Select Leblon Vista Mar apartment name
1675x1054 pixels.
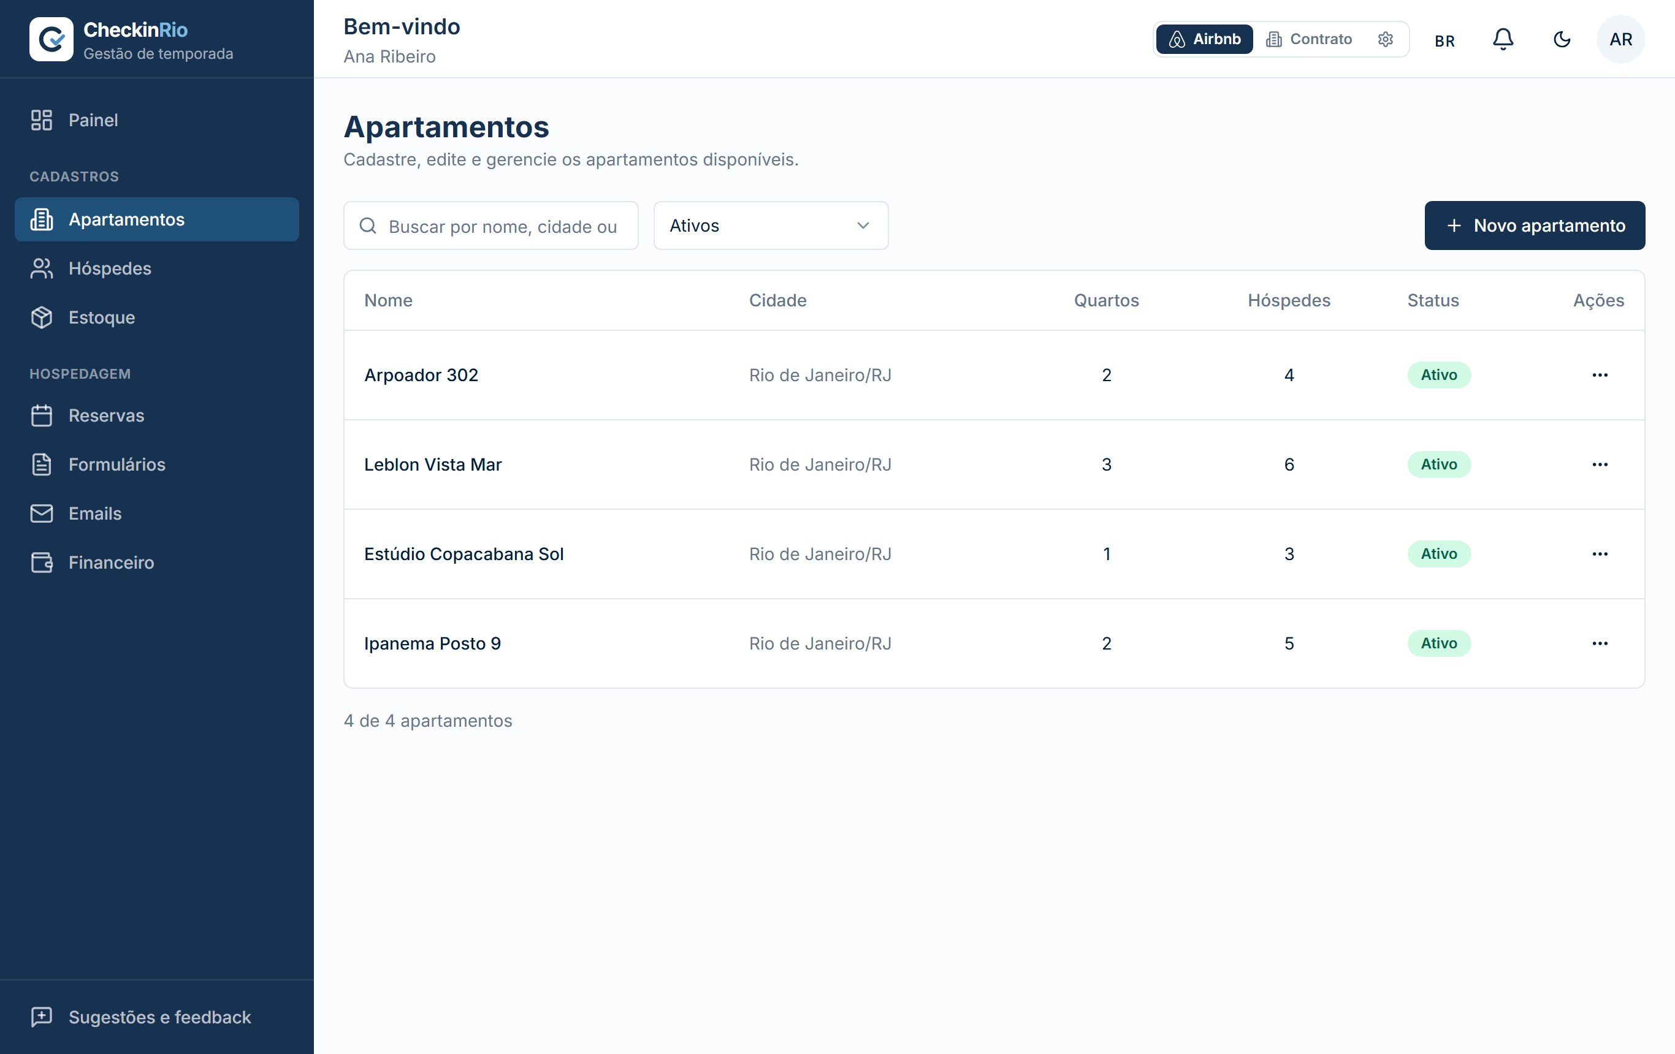click(x=433, y=464)
